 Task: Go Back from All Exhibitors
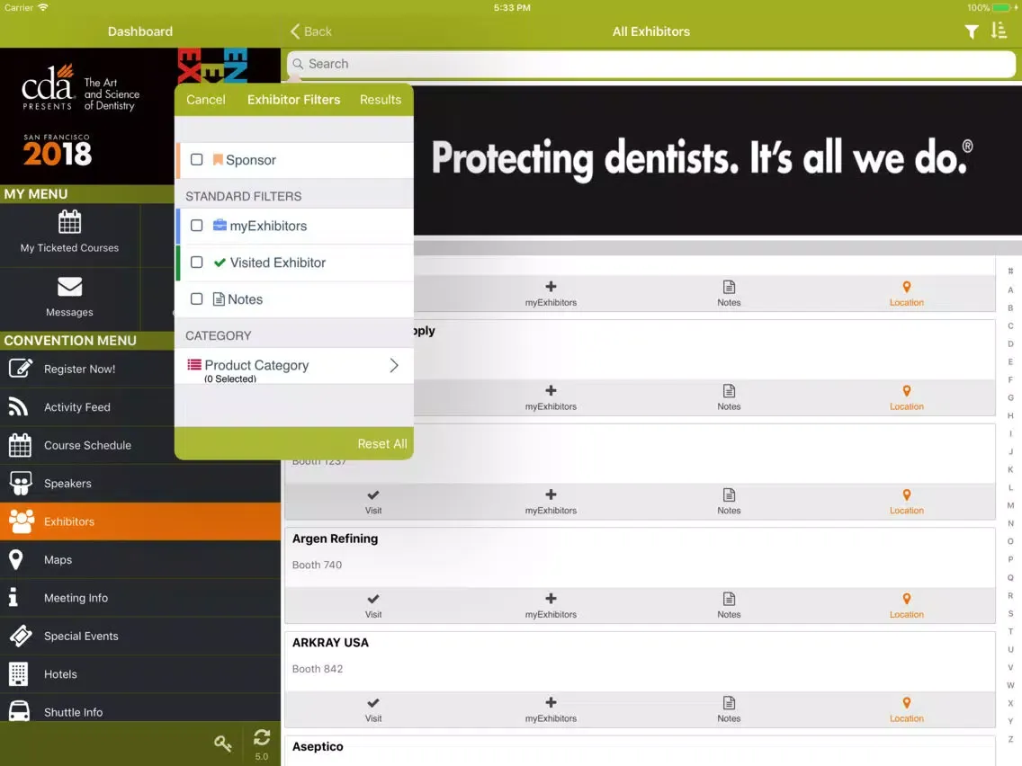click(x=311, y=31)
